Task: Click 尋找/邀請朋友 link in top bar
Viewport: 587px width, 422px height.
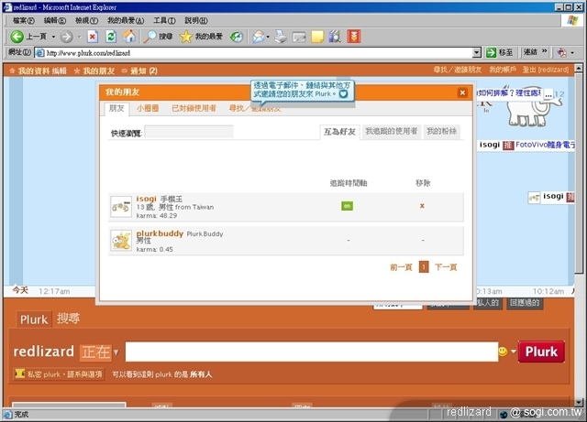Action: click(x=458, y=70)
